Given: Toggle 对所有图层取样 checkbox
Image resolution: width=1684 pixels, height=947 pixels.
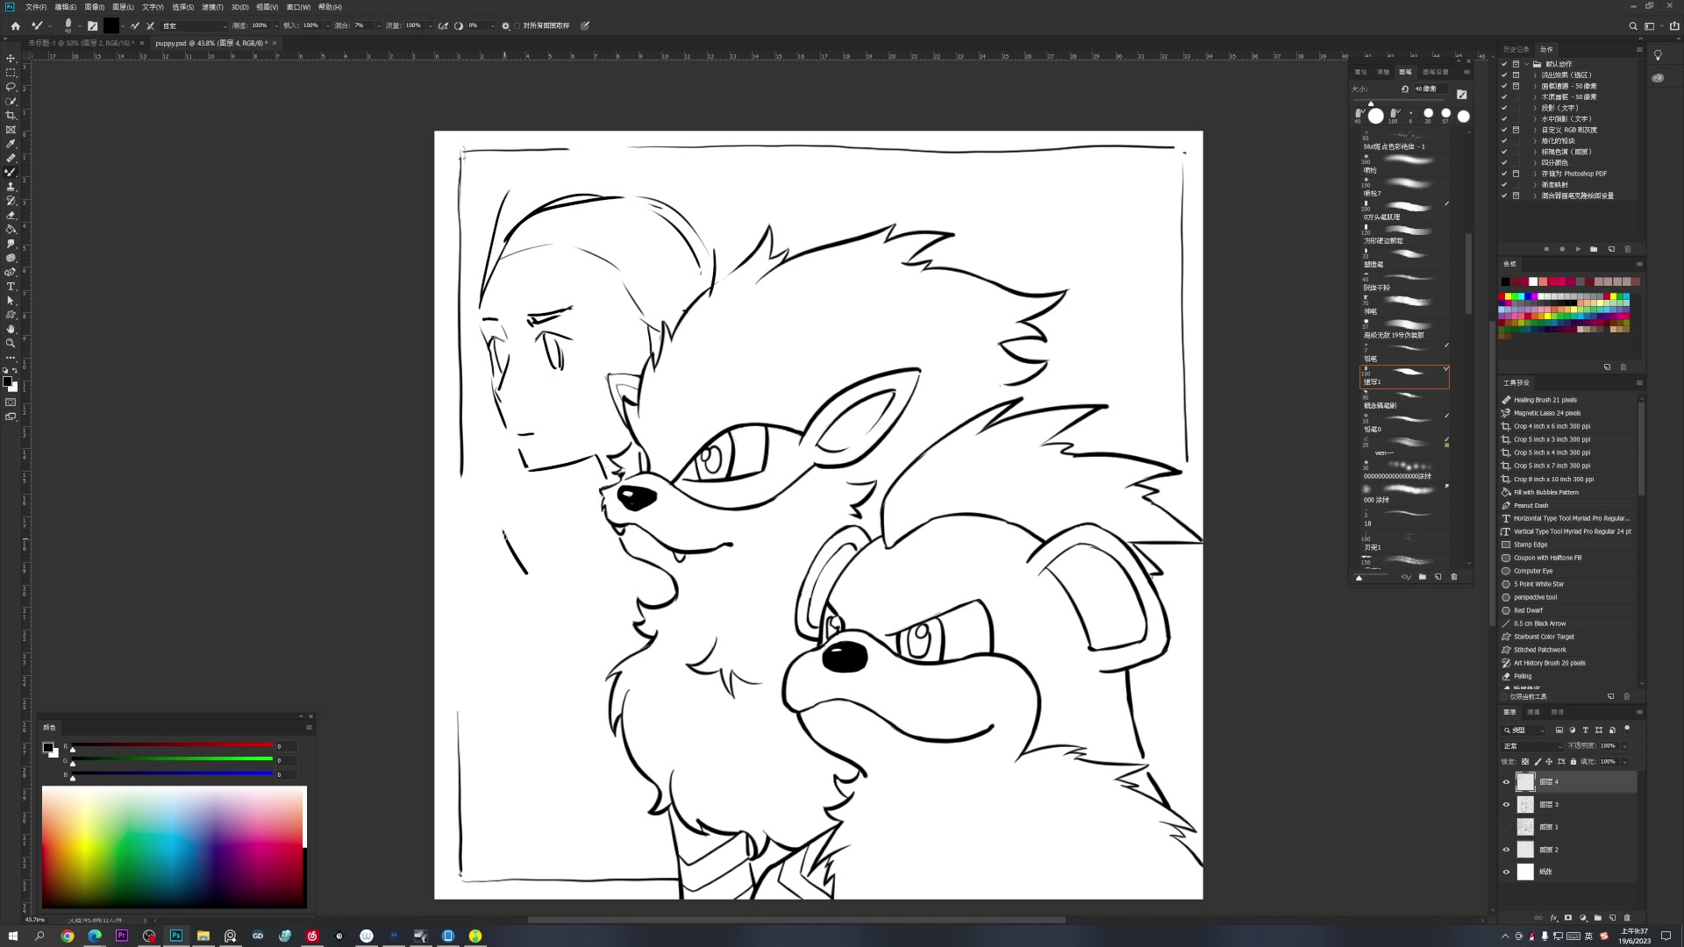Looking at the screenshot, I should (517, 26).
